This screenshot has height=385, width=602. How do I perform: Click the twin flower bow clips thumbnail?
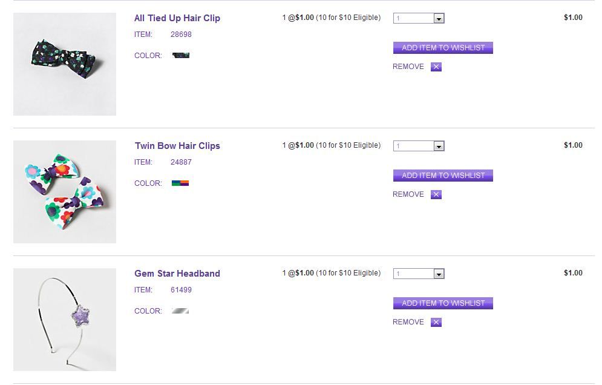coord(65,192)
